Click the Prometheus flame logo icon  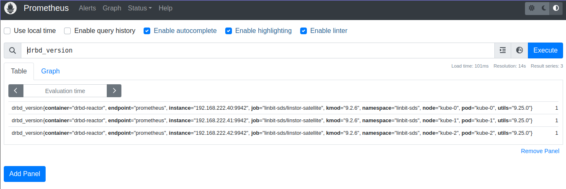tap(10, 8)
